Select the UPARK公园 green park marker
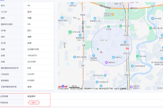Image resolution: width=163 pixels, height=108 pixels. pos(70,32)
